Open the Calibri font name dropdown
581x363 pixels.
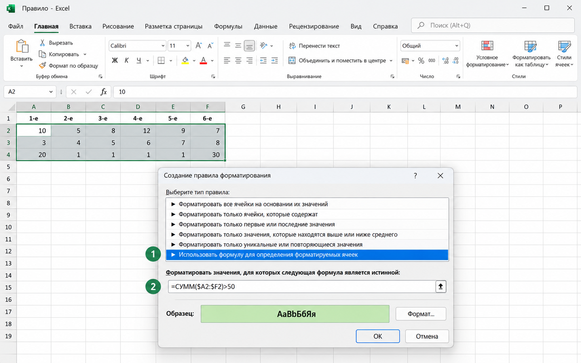pos(163,46)
